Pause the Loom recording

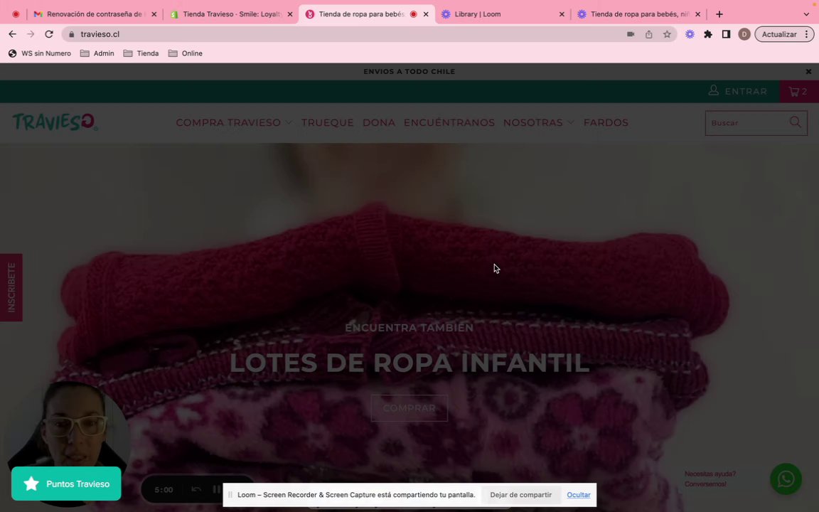tap(216, 489)
